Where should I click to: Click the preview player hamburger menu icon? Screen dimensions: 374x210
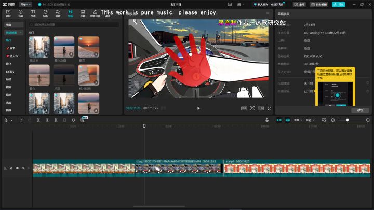pos(268,13)
